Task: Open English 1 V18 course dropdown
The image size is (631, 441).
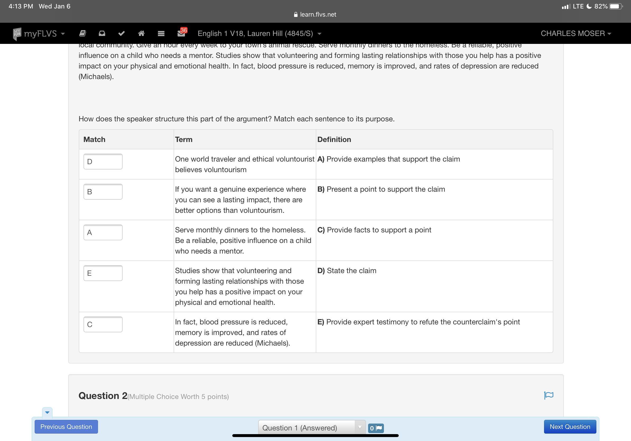Action: click(259, 34)
